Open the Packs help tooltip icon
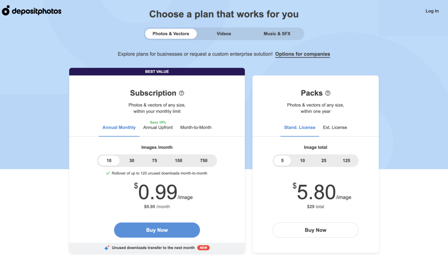This screenshot has width=448, height=255. tap(328, 93)
